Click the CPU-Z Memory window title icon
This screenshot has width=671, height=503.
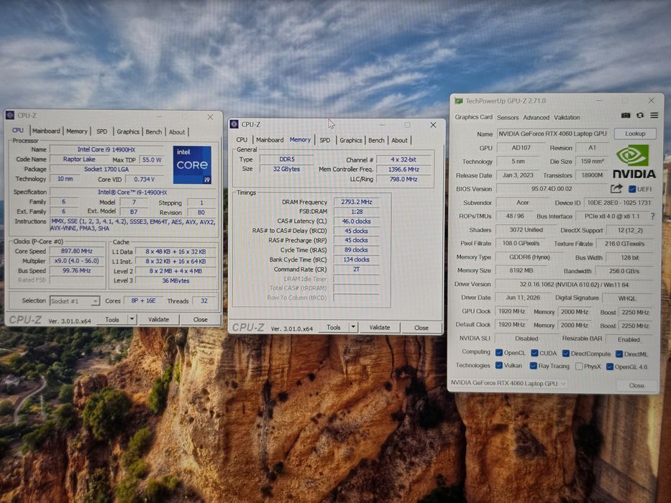(234, 124)
